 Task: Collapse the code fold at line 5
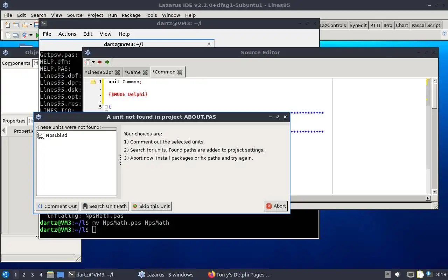click(106, 107)
